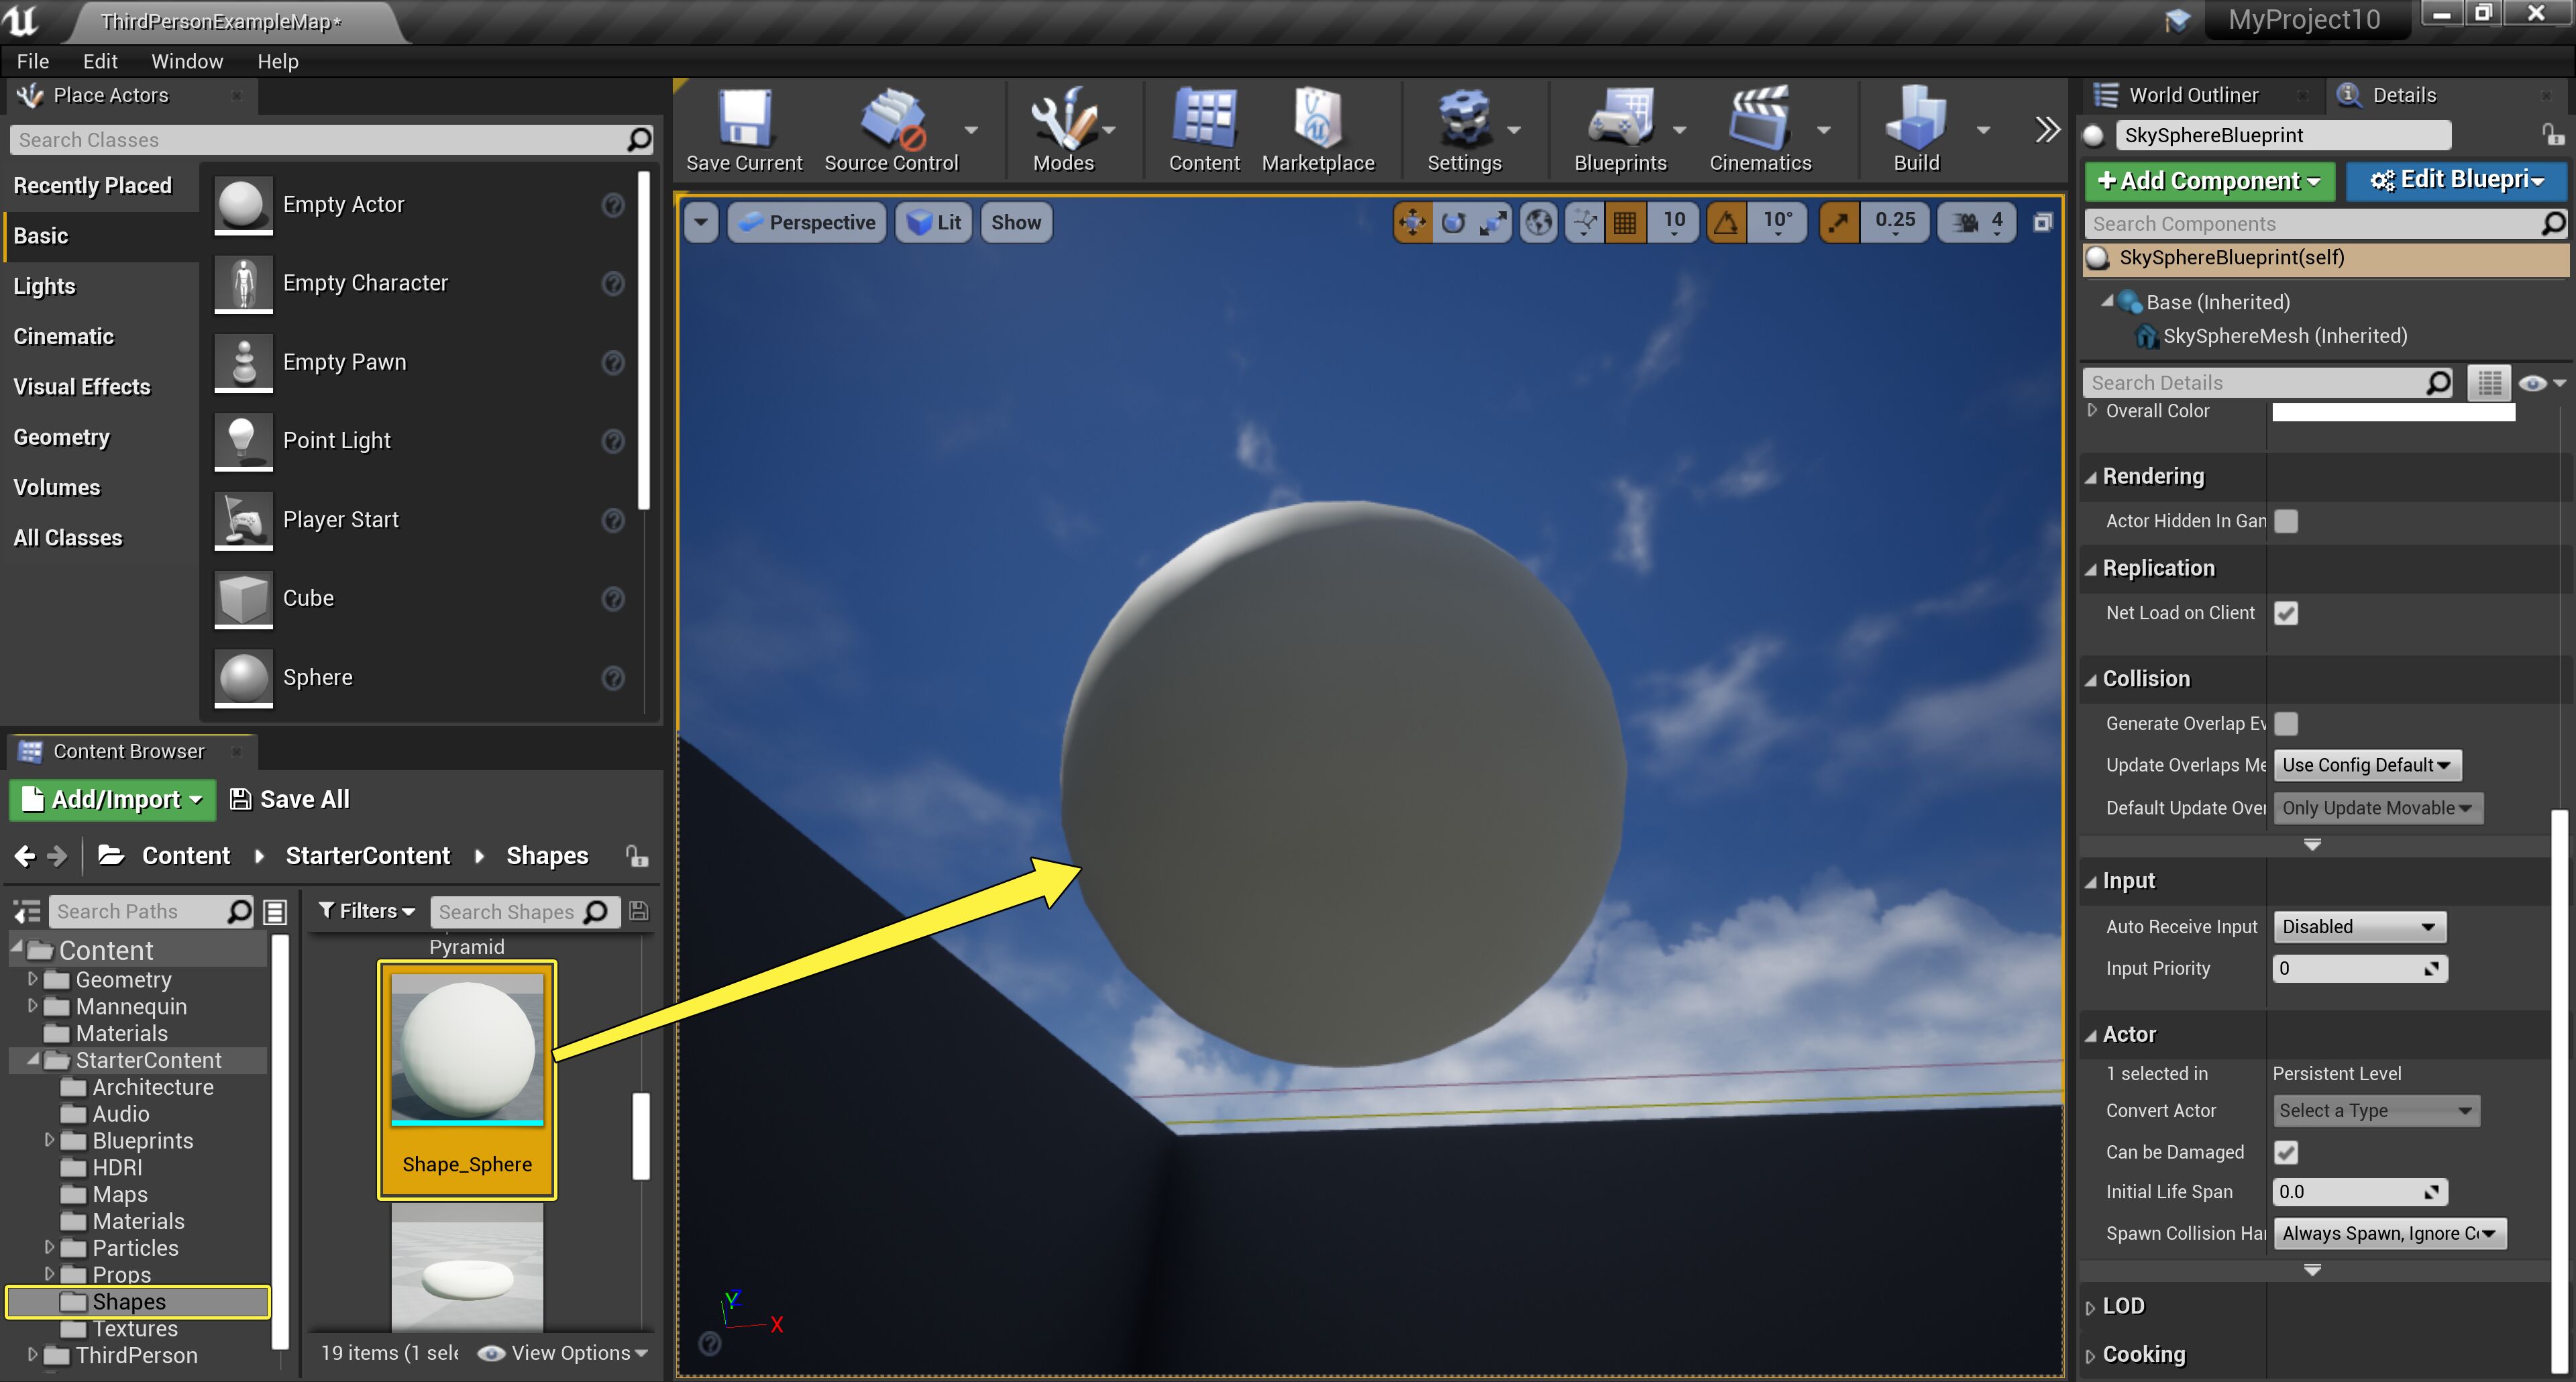Open the Window menu

[x=187, y=61]
